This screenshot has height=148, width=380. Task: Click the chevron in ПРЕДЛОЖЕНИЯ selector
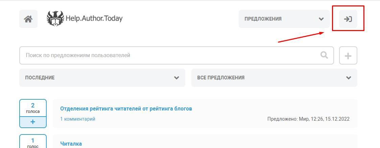coord(321,19)
